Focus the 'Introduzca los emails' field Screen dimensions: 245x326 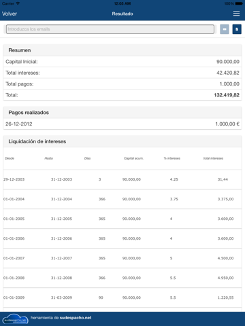[110, 29]
